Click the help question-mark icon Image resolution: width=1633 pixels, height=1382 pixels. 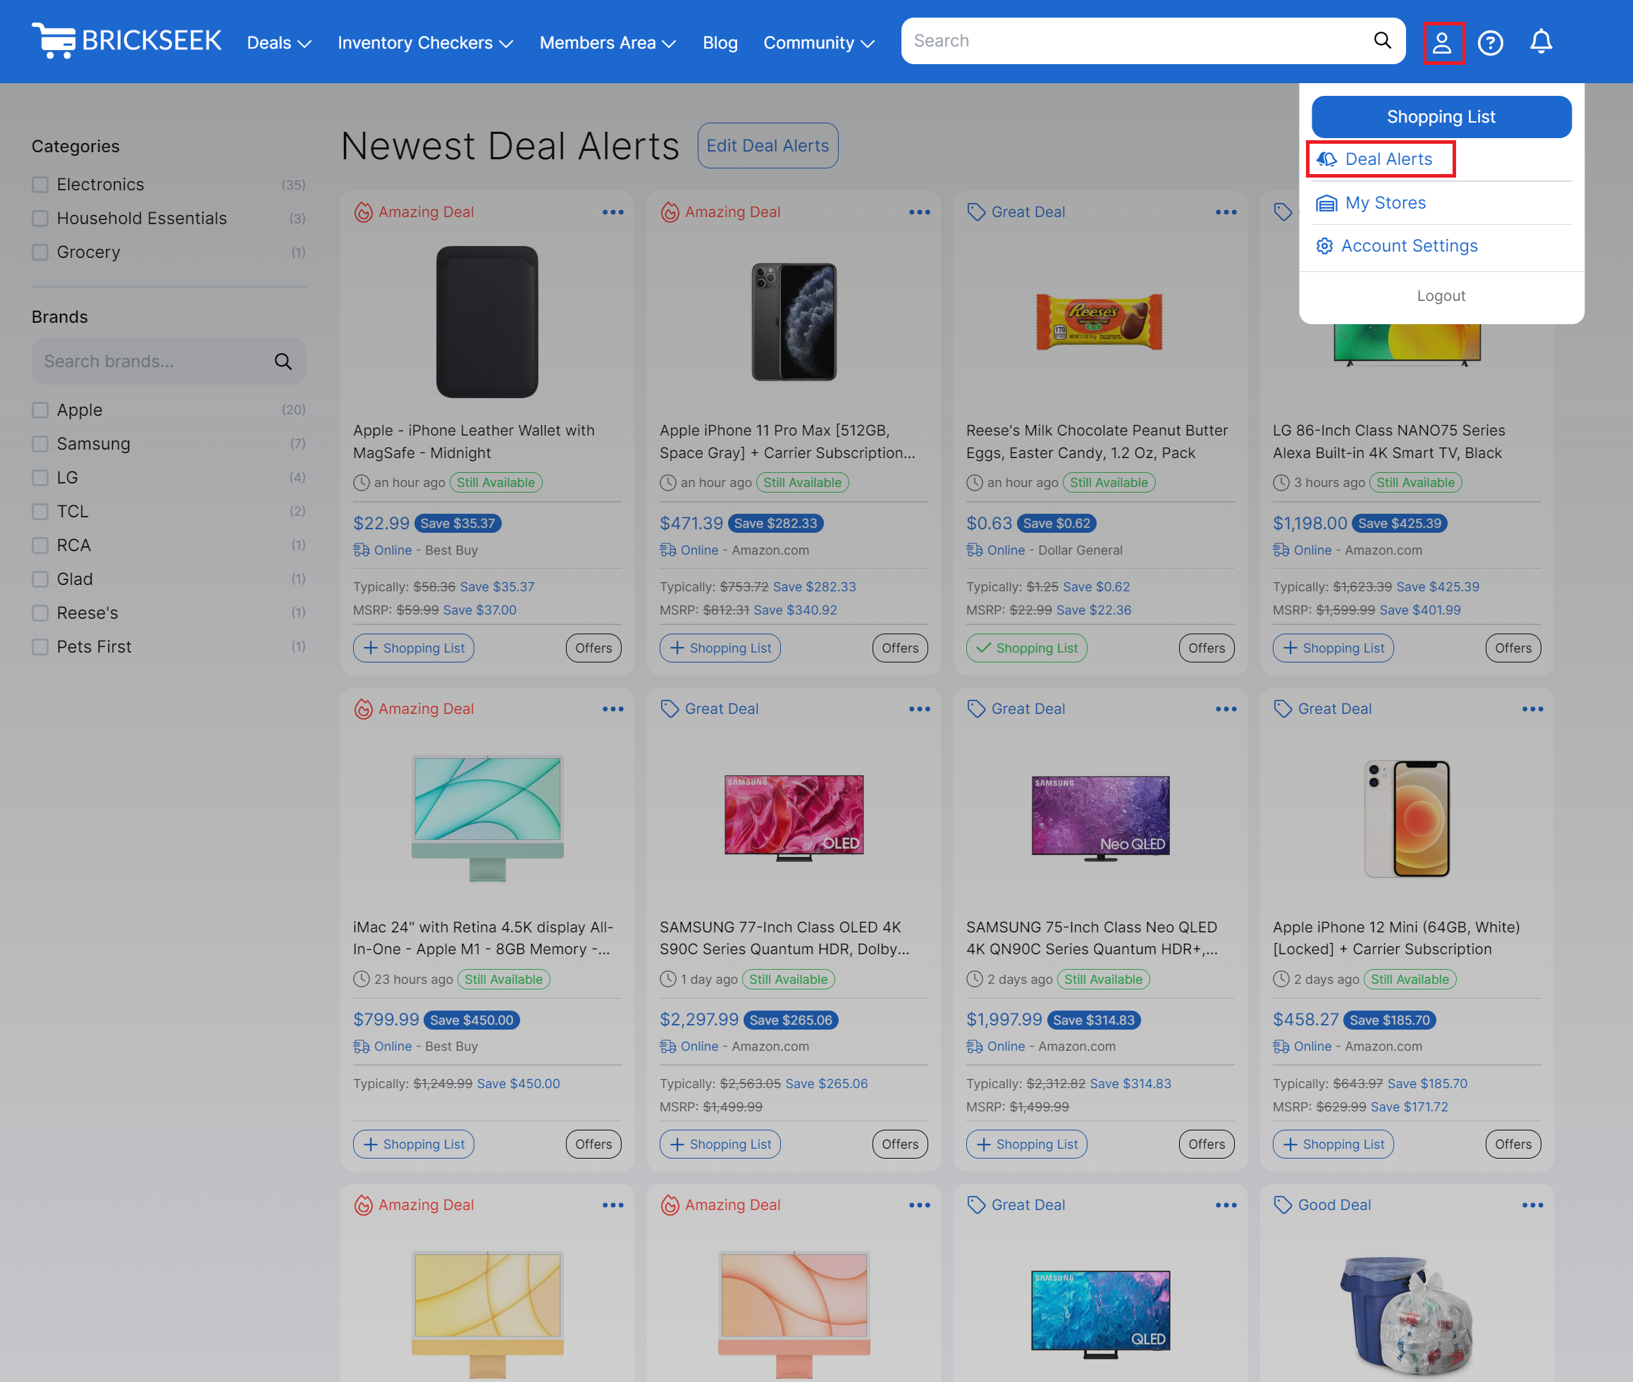pyautogui.click(x=1491, y=42)
